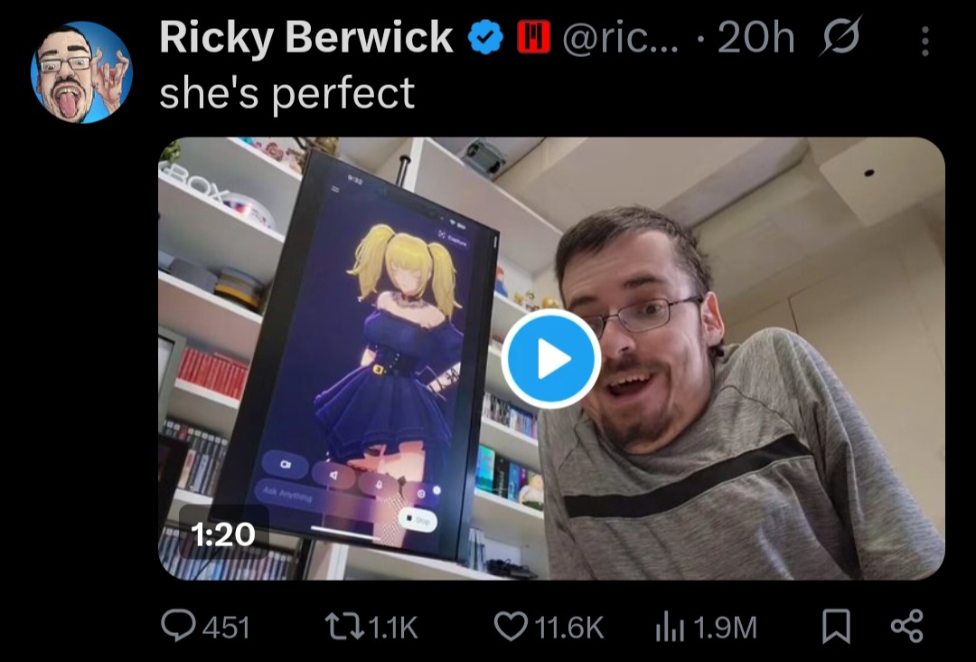The width and height of the screenshot is (976, 662).
Task: Click the "she's perfect" post text
Action: 287,93
